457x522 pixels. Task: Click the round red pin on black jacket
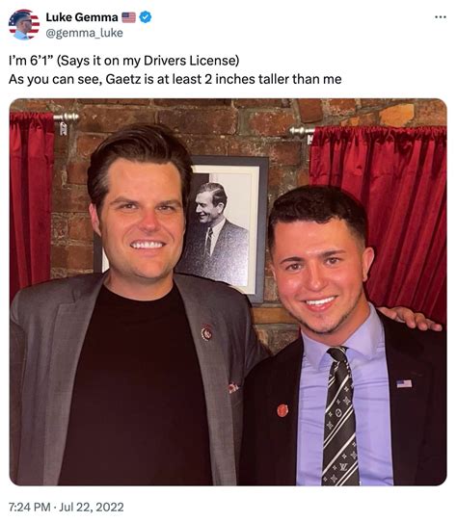pos(282,410)
